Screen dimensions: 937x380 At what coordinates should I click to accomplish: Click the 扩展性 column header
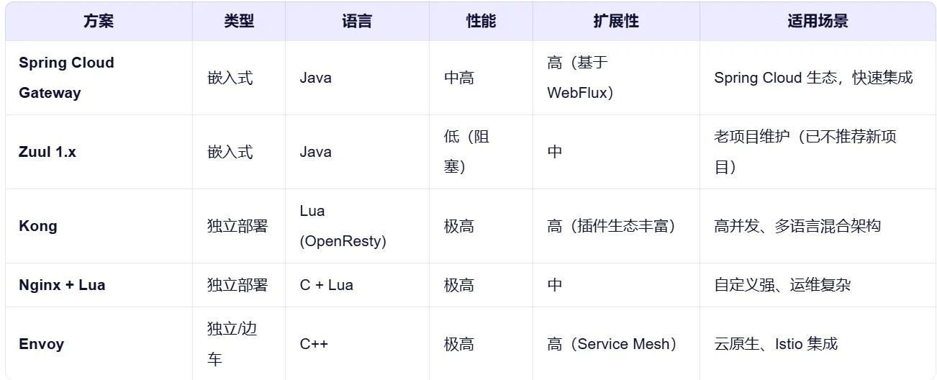tap(616, 22)
